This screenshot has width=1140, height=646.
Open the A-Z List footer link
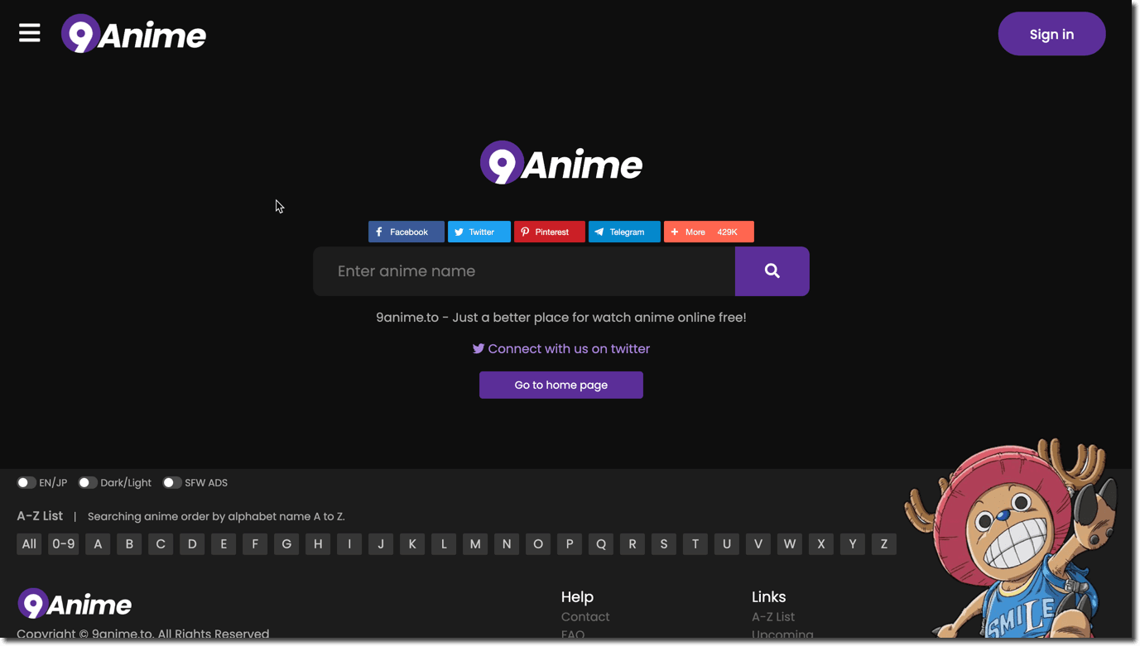pos(773,617)
